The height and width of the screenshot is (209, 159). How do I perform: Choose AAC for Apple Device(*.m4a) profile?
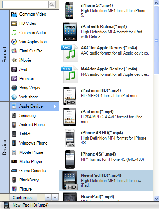106,53
